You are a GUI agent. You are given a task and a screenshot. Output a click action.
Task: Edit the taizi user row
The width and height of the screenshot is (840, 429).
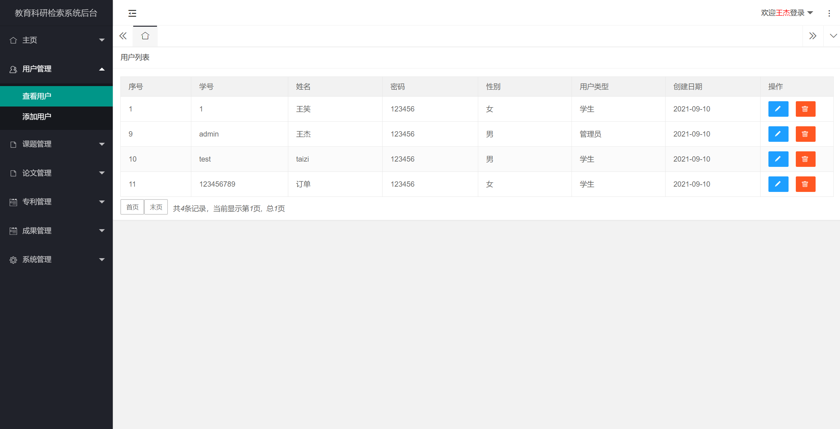click(x=778, y=159)
